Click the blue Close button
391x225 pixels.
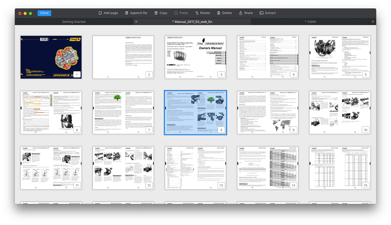(x=44, y=13)
